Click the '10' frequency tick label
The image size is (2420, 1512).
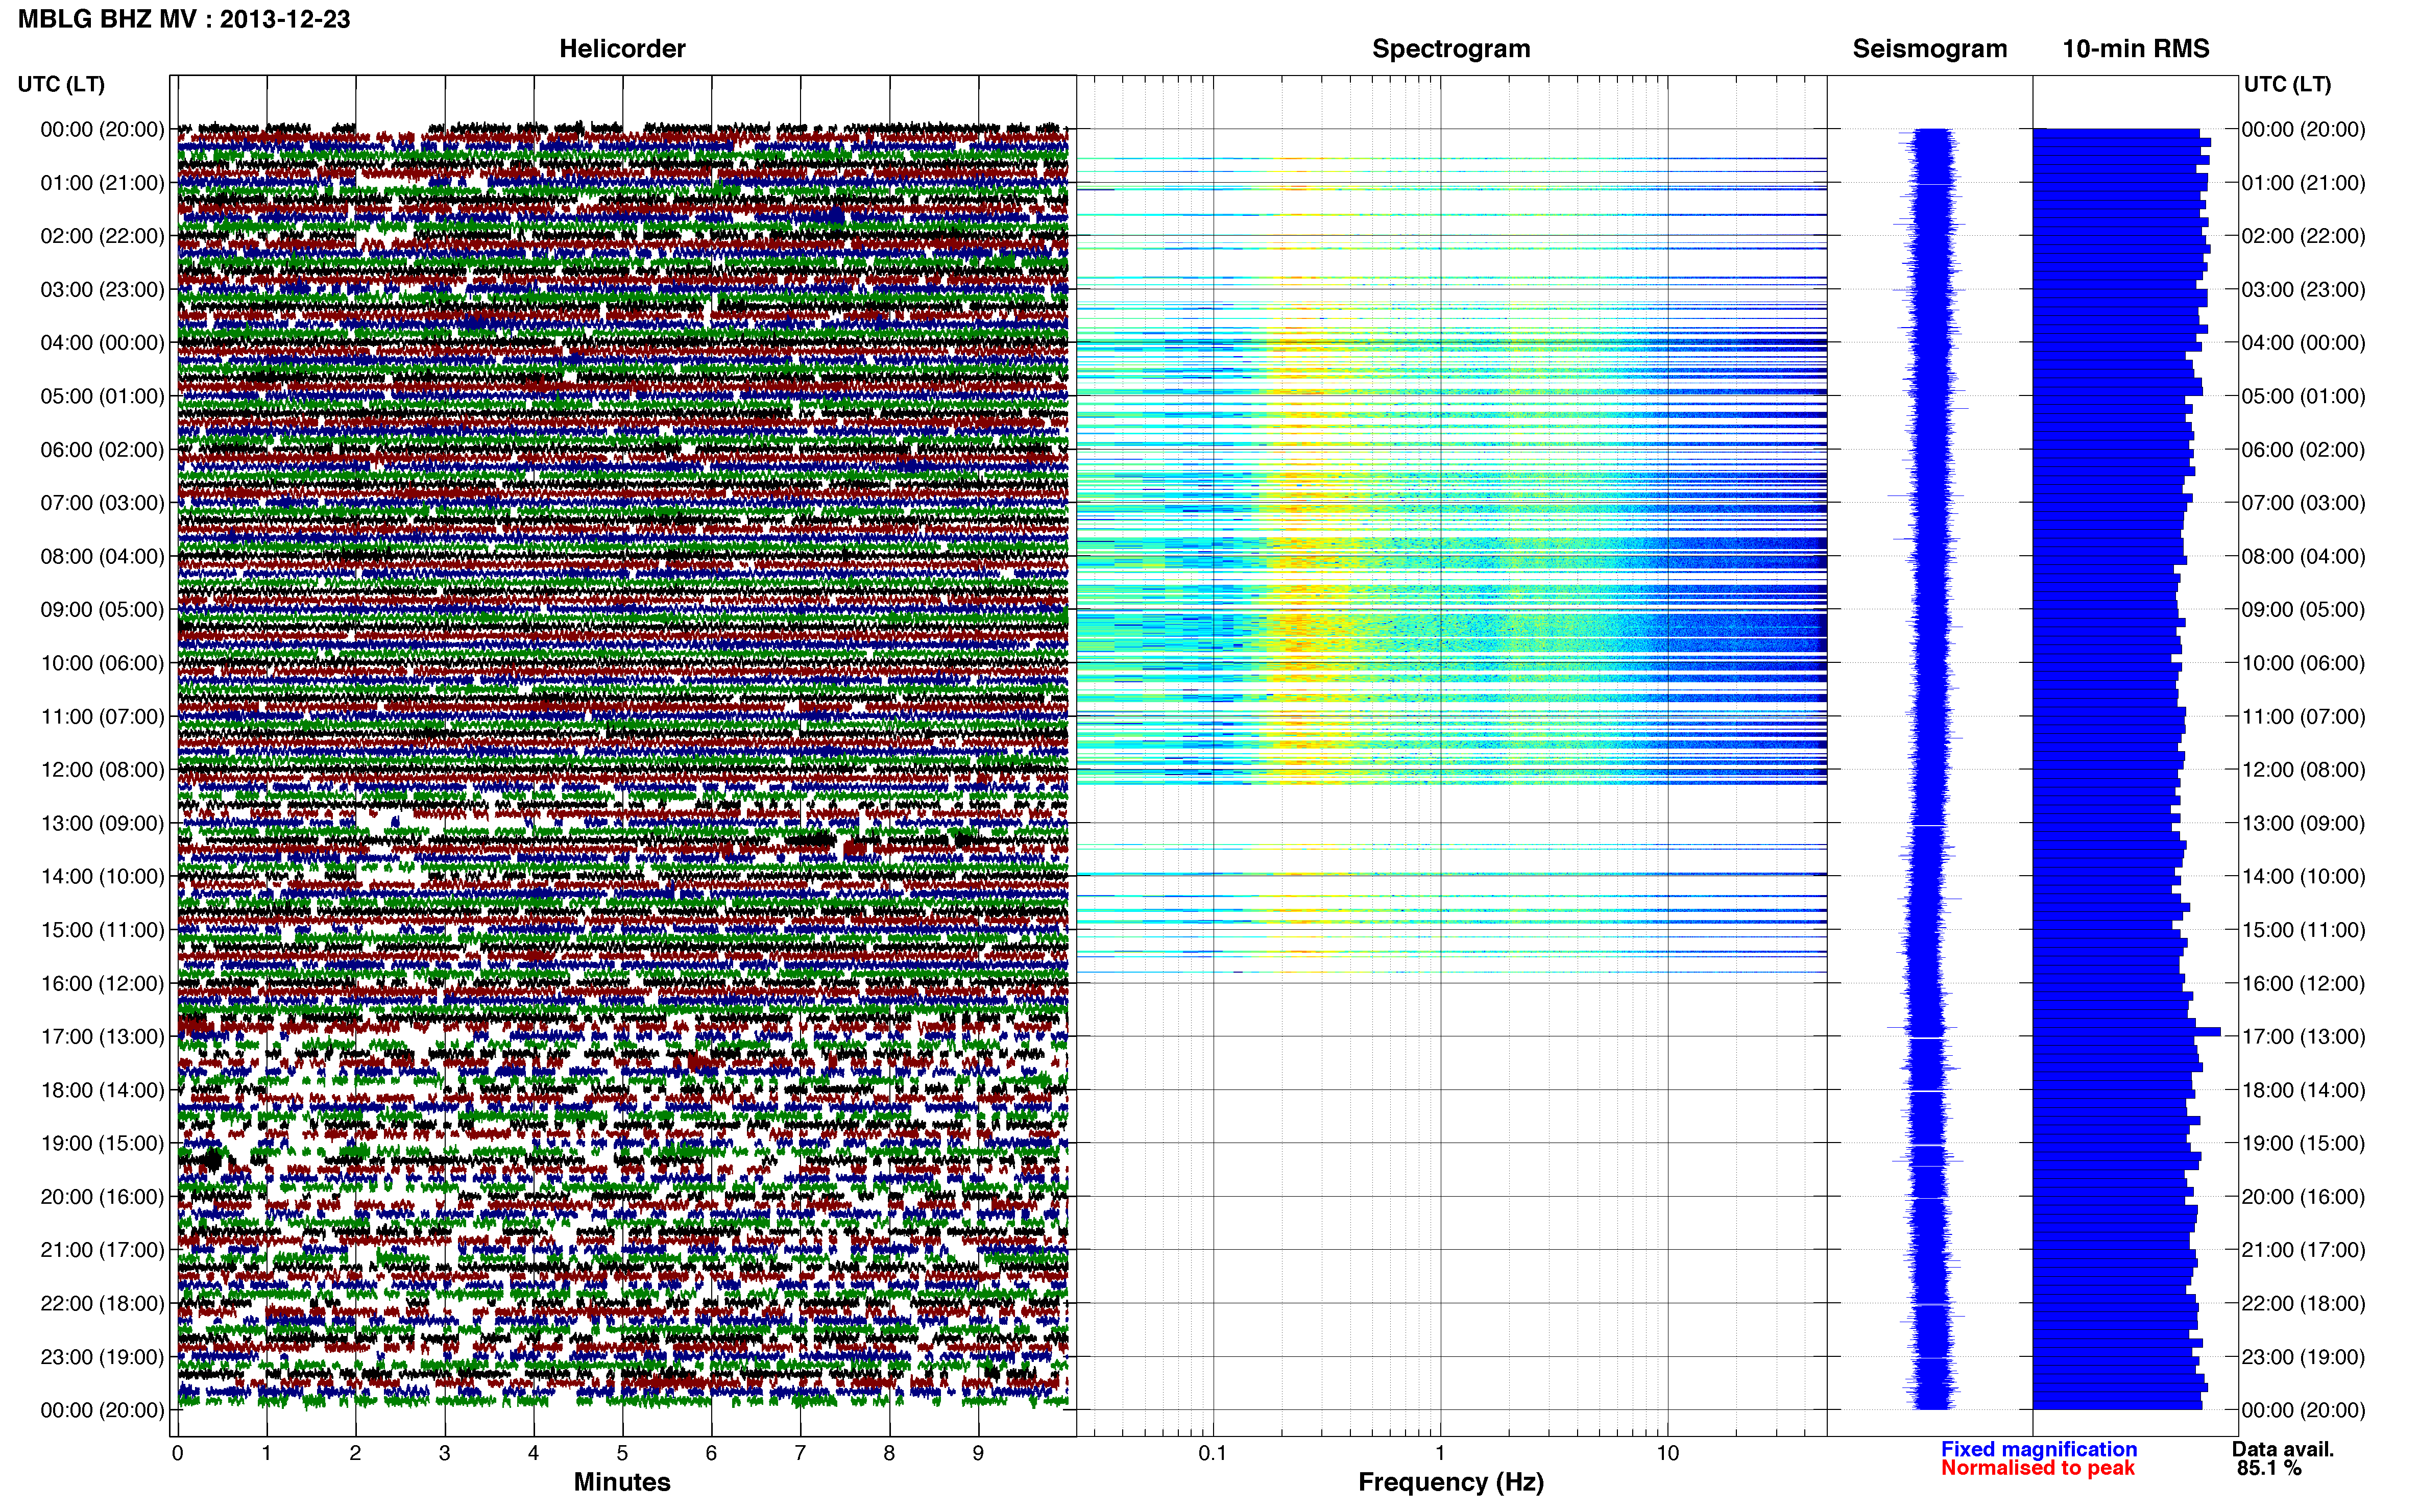click(x=1667, y=1453)
